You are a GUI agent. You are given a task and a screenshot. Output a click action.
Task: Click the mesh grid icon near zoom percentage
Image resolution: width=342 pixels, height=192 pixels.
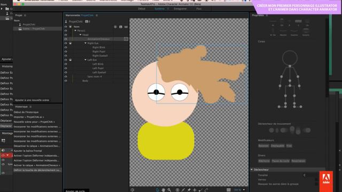tap(228, 190)
